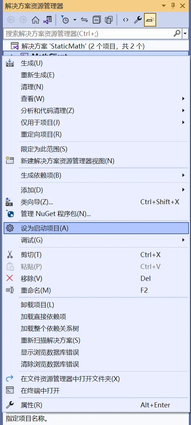
Task: Expand the search options dropdown arrow
Action: tap(185, 33)
